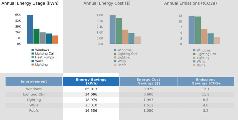Select the Annual Energy Usage (kWh) chart title
This screenshot has height=120, width=238.
[x=30, y=3]
